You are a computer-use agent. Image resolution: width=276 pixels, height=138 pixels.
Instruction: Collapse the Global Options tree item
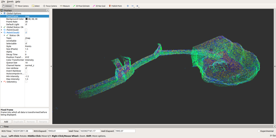2,13
